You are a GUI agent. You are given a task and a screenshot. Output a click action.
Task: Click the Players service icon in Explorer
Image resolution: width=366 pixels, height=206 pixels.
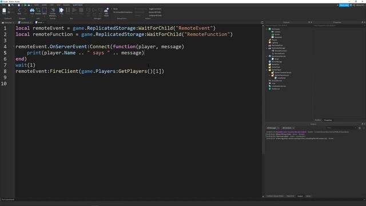click(270, 40)
